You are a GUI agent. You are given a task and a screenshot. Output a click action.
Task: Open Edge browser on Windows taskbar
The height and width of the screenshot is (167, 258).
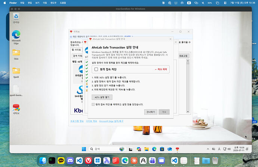tap(154, 149)
